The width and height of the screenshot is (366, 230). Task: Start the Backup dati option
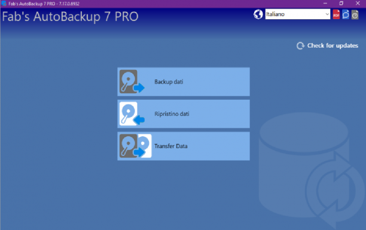[184, 82]
